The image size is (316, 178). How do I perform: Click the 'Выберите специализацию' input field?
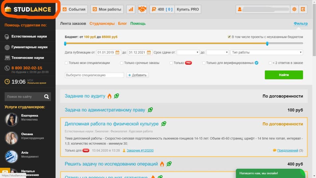click(94, 75)
